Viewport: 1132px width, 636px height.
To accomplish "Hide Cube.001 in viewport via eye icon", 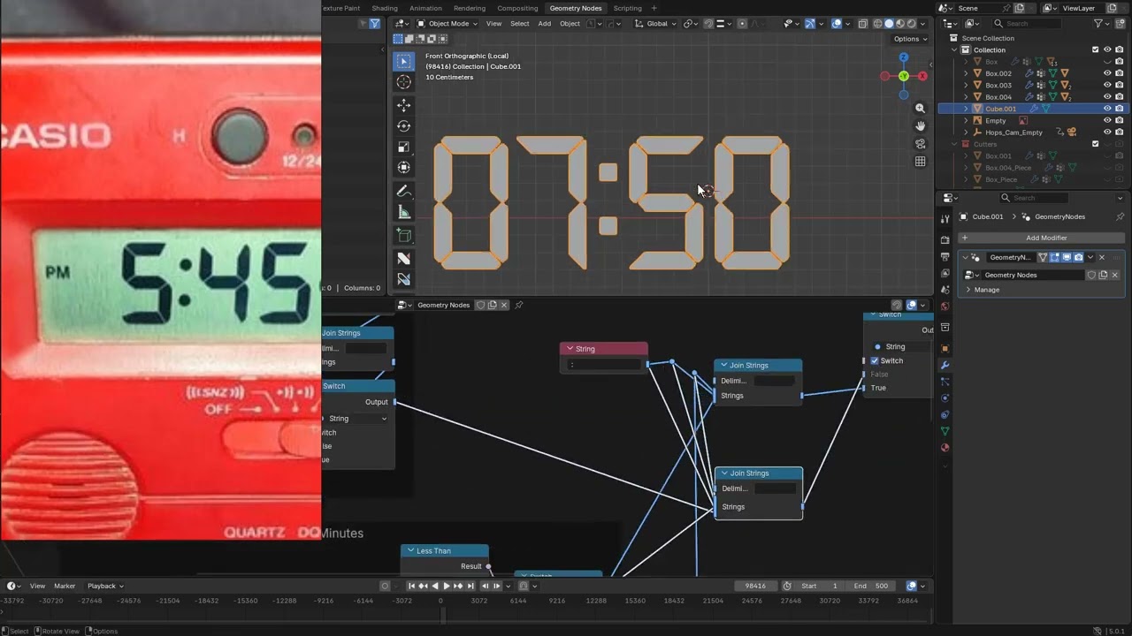I will [x=1107, y=109].
